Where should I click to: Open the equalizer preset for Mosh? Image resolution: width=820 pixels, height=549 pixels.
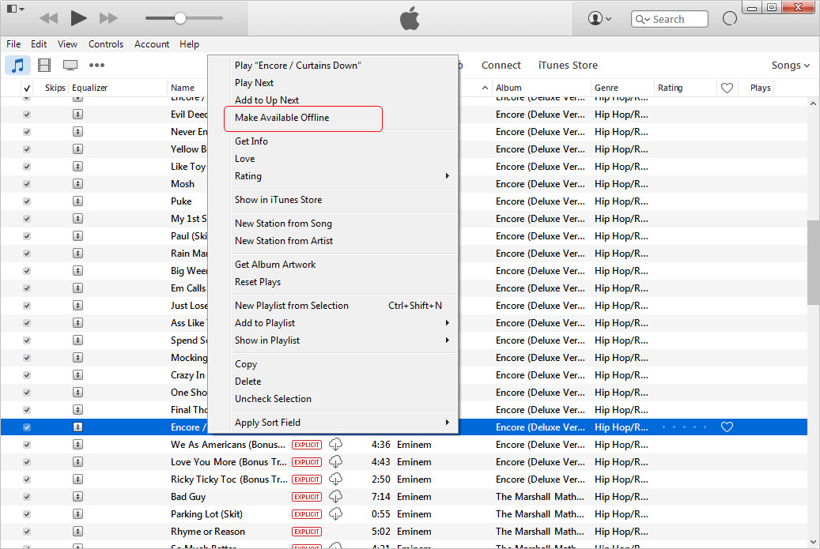78,184
